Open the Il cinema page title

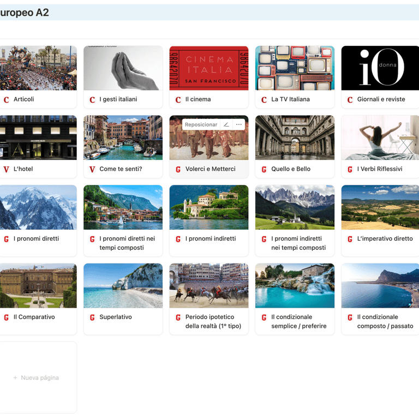tap(198, 99)
